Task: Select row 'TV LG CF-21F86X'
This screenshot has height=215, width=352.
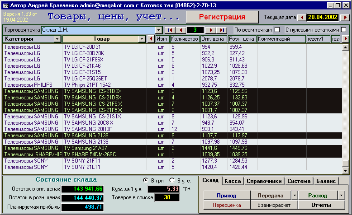Action: [x=172, y=60]
